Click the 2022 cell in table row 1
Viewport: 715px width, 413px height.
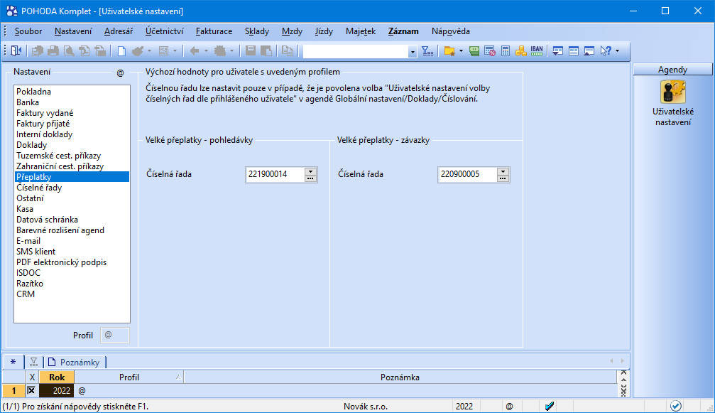pos(57,391)
